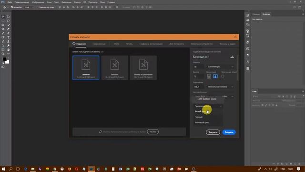The image size is (305, 172).
Task: Click the Закрыть button
Action: (213, 132)
